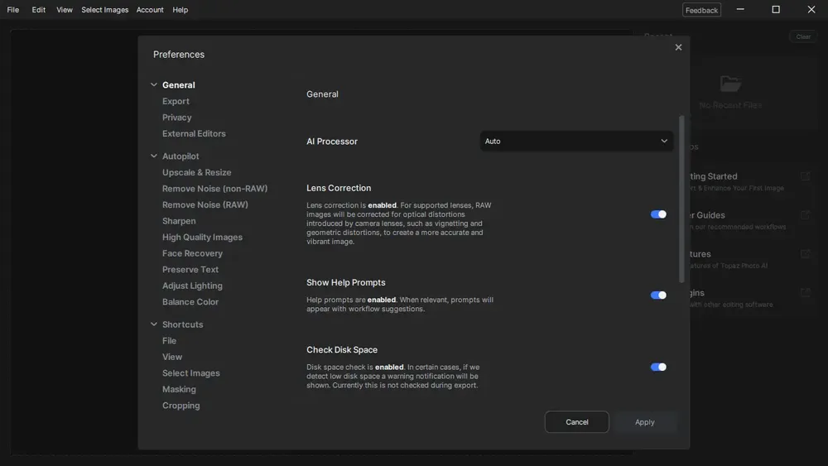Screen dimensions: 828x466
Task: Click the Cancel button
Action: (x=576, y=422)
